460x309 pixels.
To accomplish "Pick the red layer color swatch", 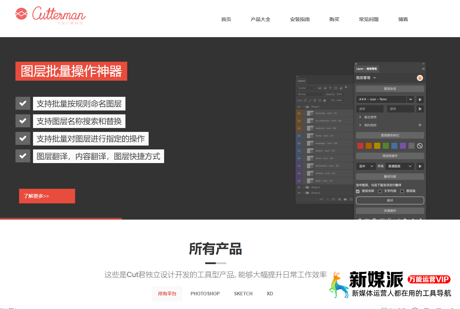I will 360,146.
